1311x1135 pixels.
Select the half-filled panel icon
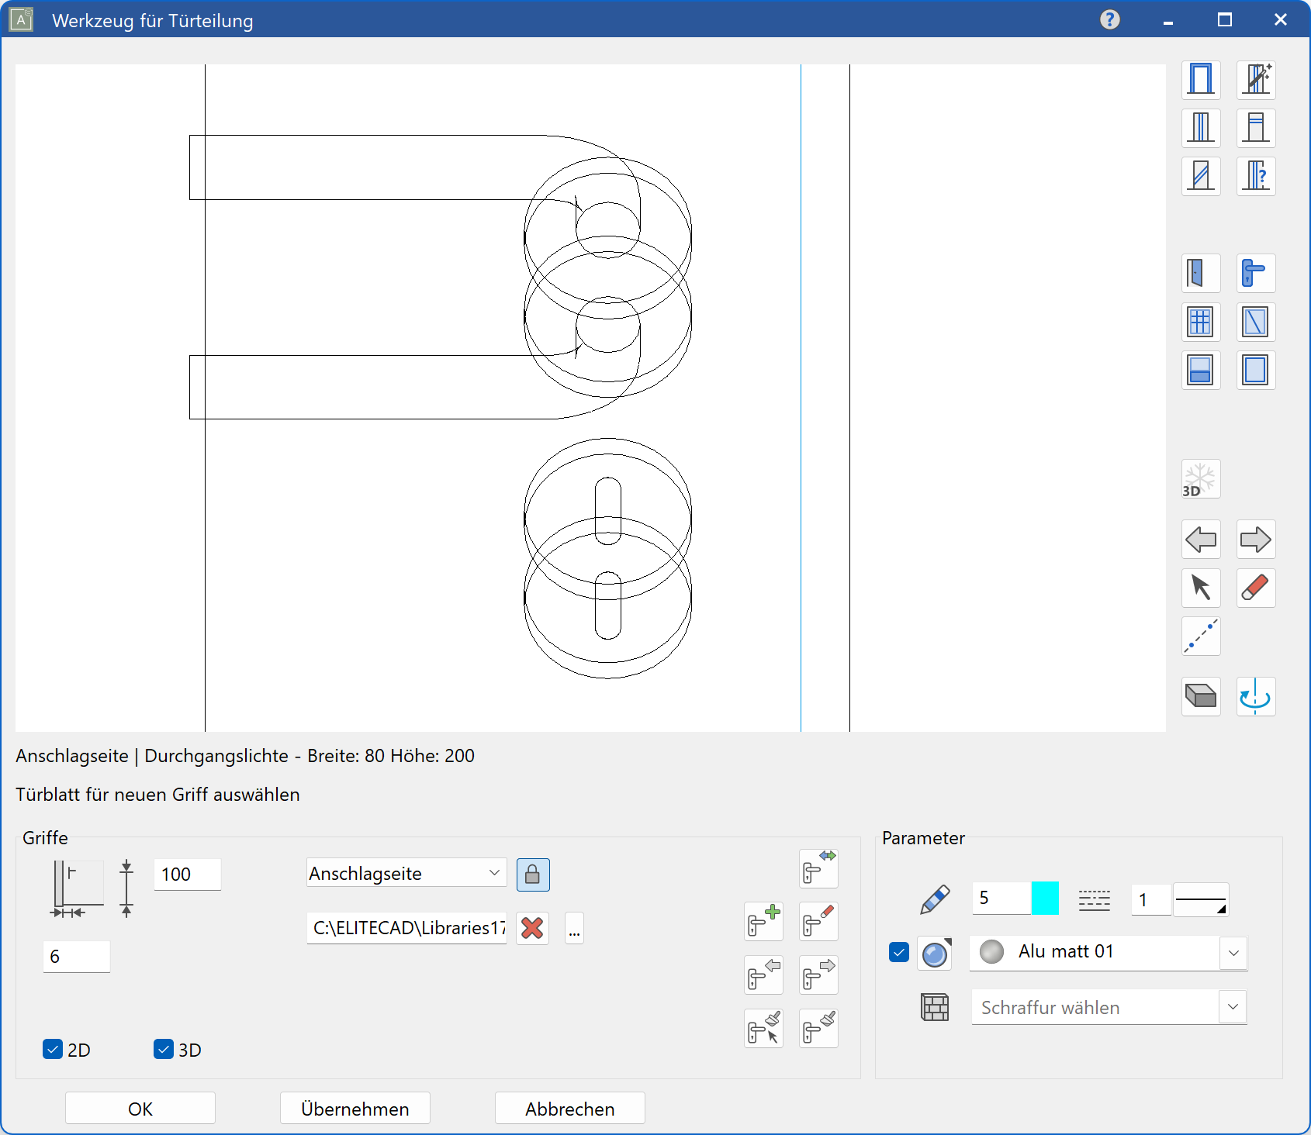[x=1201, y=370]
